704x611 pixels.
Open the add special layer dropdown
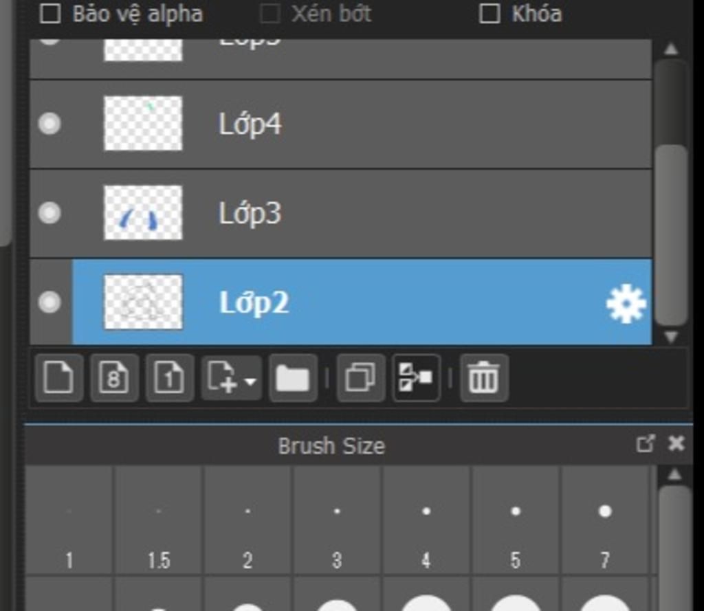click(x=231, y=377)
